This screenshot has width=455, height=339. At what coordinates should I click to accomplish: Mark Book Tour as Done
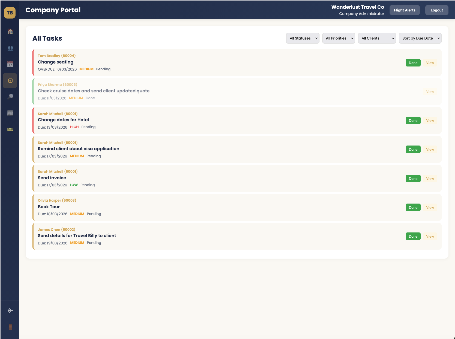[413, 207]
